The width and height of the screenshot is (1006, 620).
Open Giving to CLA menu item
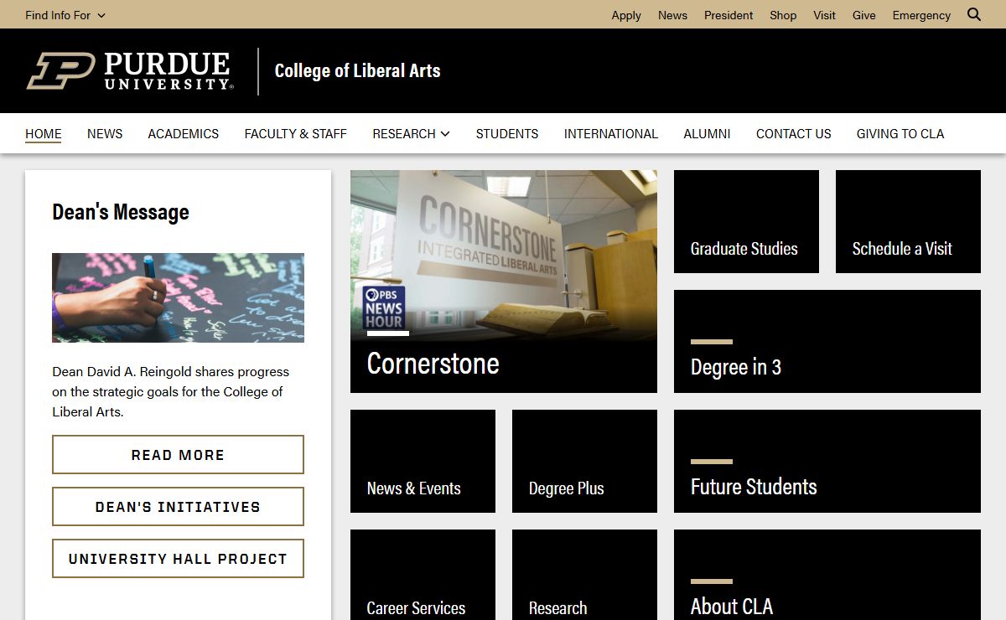click(x=900, y=134)
